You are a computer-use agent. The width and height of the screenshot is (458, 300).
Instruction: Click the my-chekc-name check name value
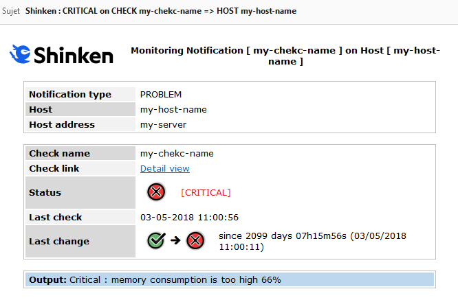coord(177,153)
